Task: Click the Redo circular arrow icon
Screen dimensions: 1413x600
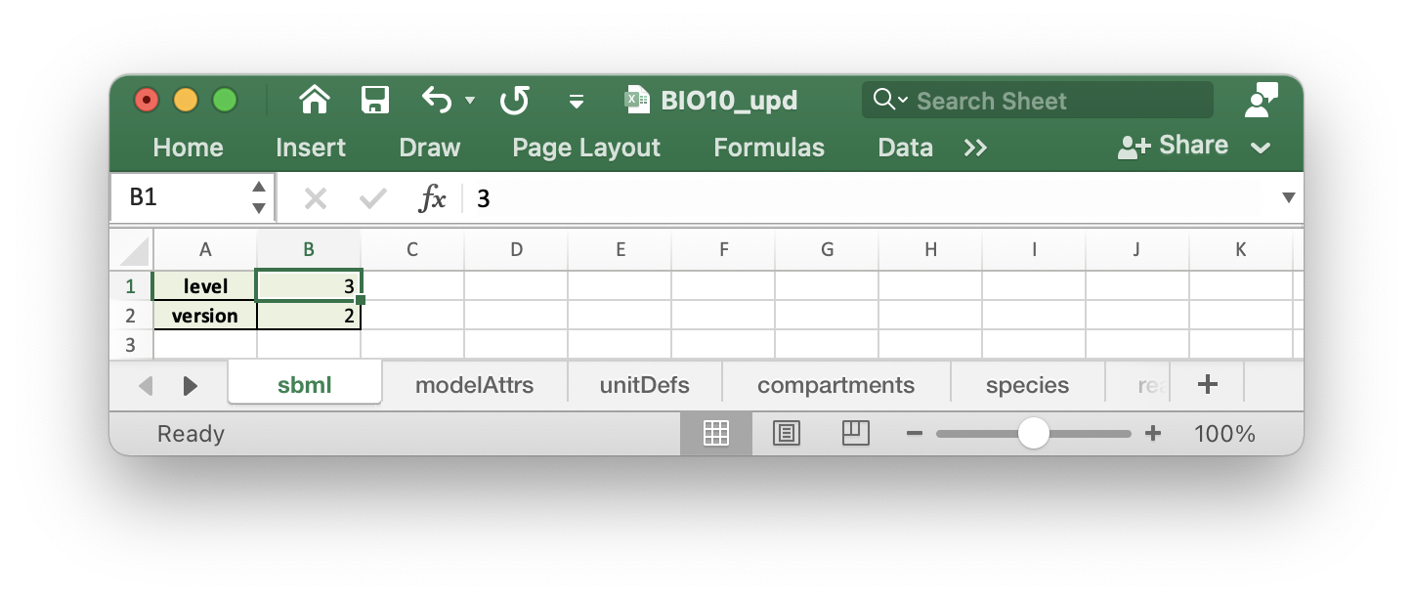Action: 514,100
